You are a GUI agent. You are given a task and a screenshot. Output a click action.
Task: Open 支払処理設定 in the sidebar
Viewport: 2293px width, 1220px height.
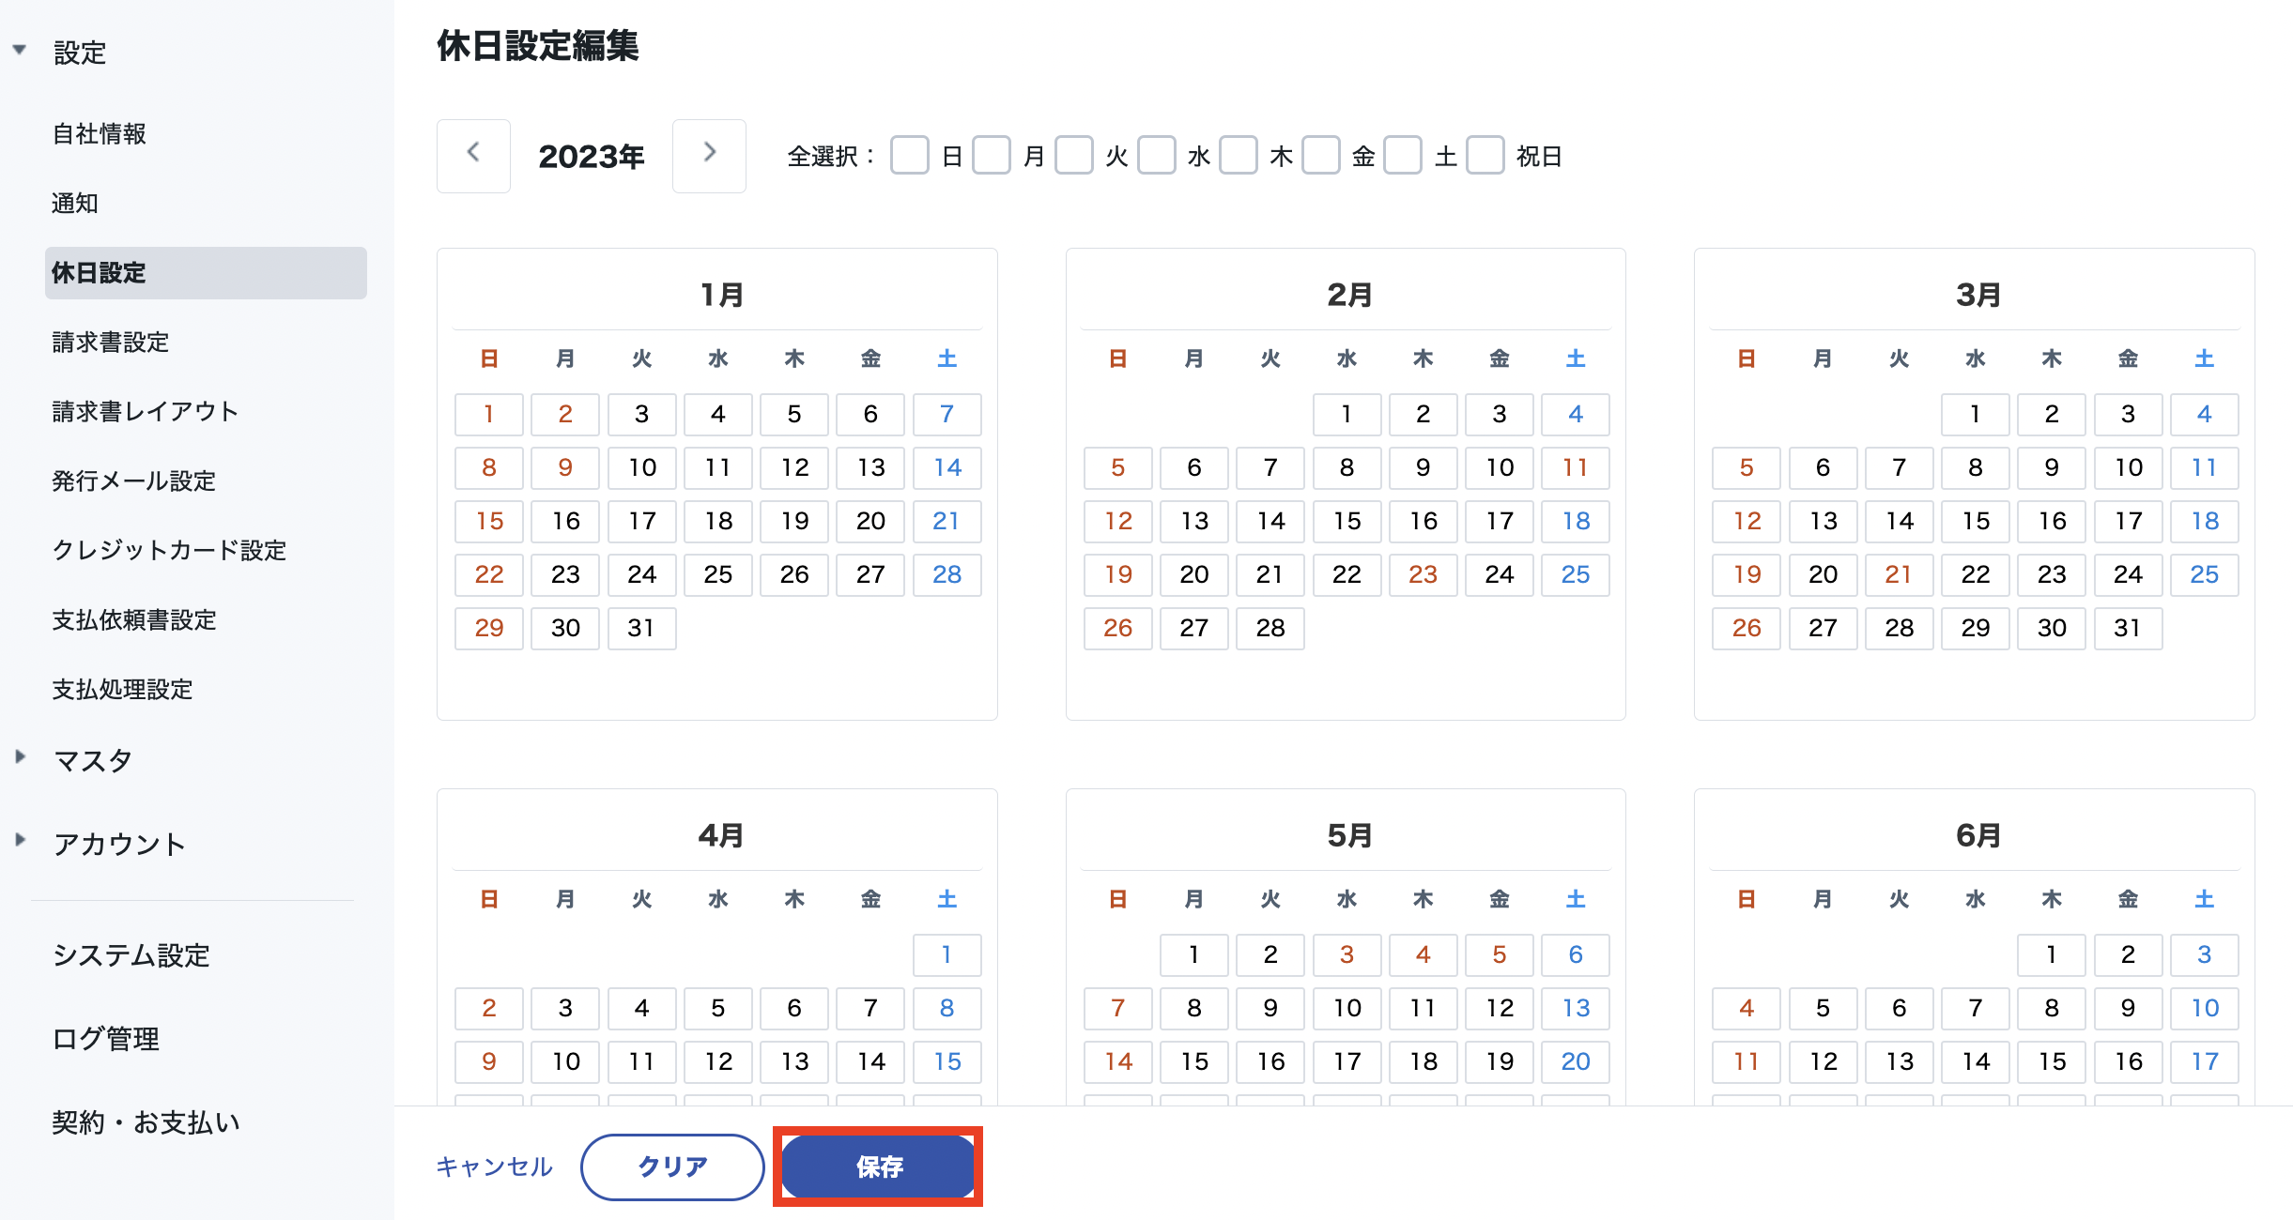pyautogui.click(x=122, y=690)
